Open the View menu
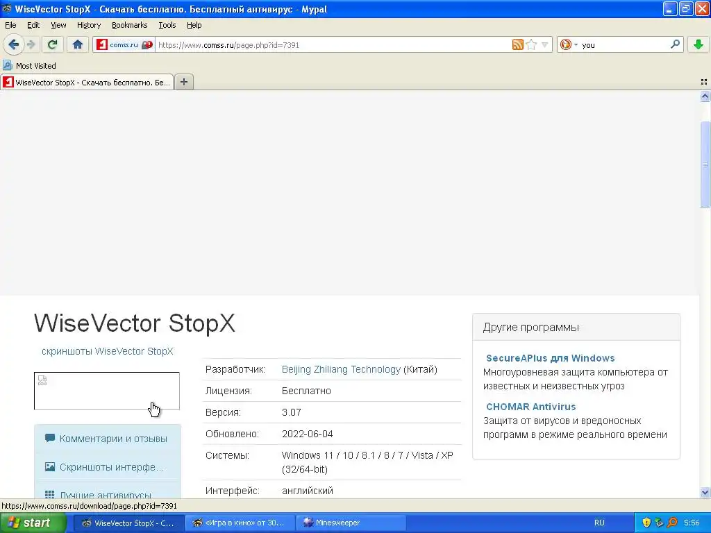 tap(58, 25)
